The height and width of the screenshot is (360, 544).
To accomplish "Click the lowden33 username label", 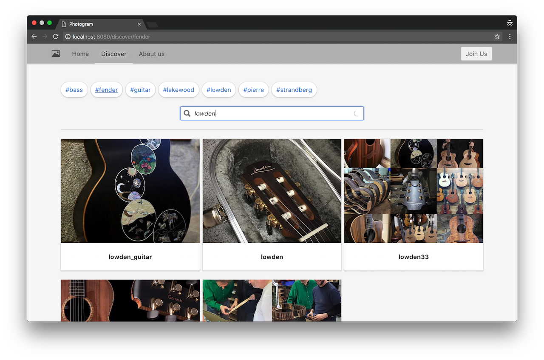I will [x=414, y=257].
